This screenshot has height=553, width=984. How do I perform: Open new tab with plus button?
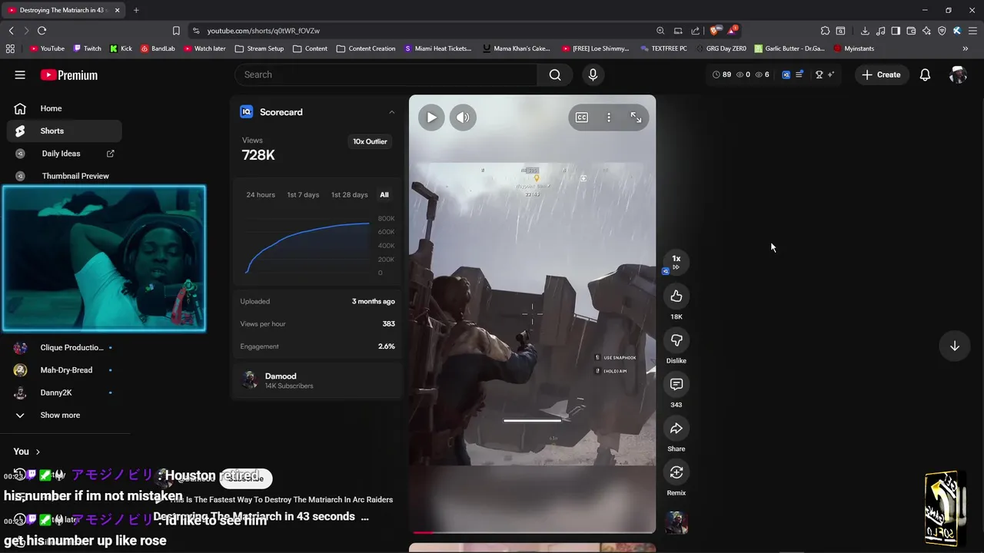point(136,10)
